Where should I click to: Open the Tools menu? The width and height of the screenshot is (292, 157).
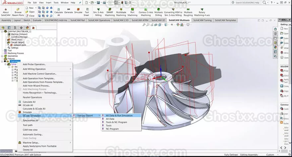(x=56, y=3)
